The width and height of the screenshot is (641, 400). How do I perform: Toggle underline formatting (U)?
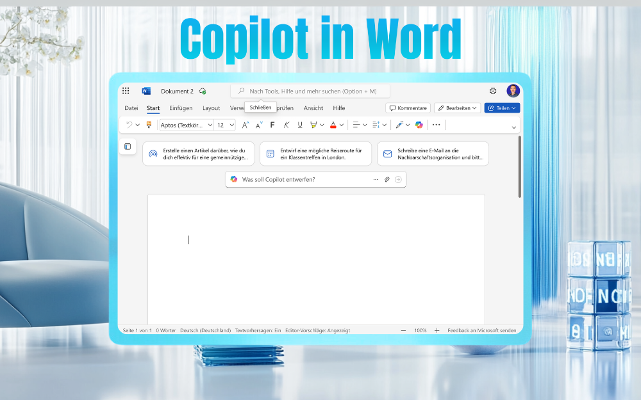pos(300,125)
